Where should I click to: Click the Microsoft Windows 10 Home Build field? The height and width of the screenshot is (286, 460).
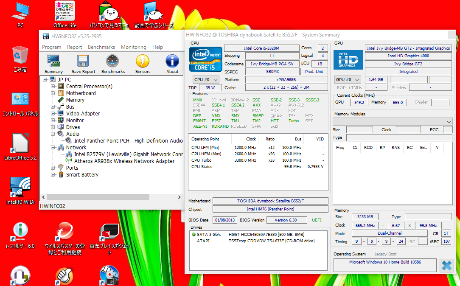point(385,265)
